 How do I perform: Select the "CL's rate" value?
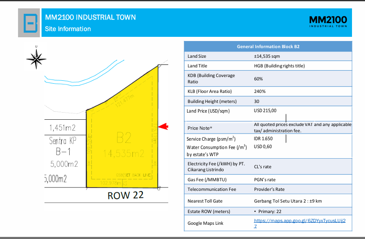click(263, 167)
